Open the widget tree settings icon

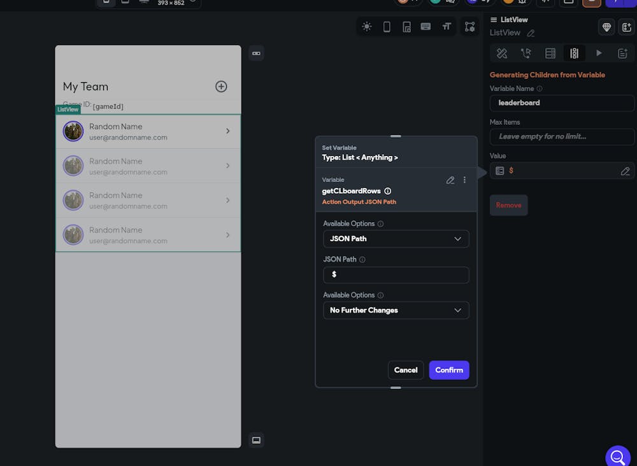[469, 27]
